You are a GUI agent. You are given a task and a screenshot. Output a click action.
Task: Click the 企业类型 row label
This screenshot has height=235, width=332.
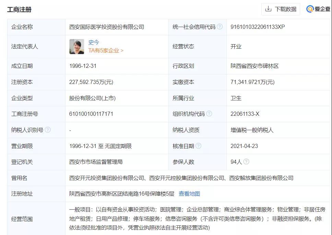22,98
